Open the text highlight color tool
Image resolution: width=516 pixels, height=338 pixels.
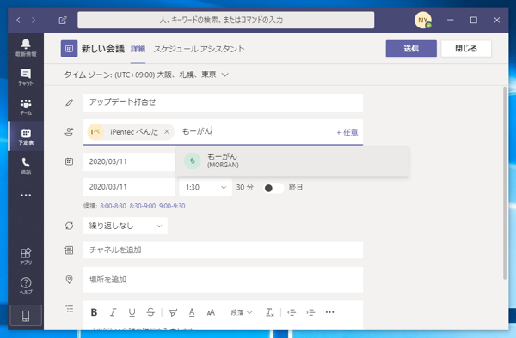pyautogui.click(x=173, y=312)
